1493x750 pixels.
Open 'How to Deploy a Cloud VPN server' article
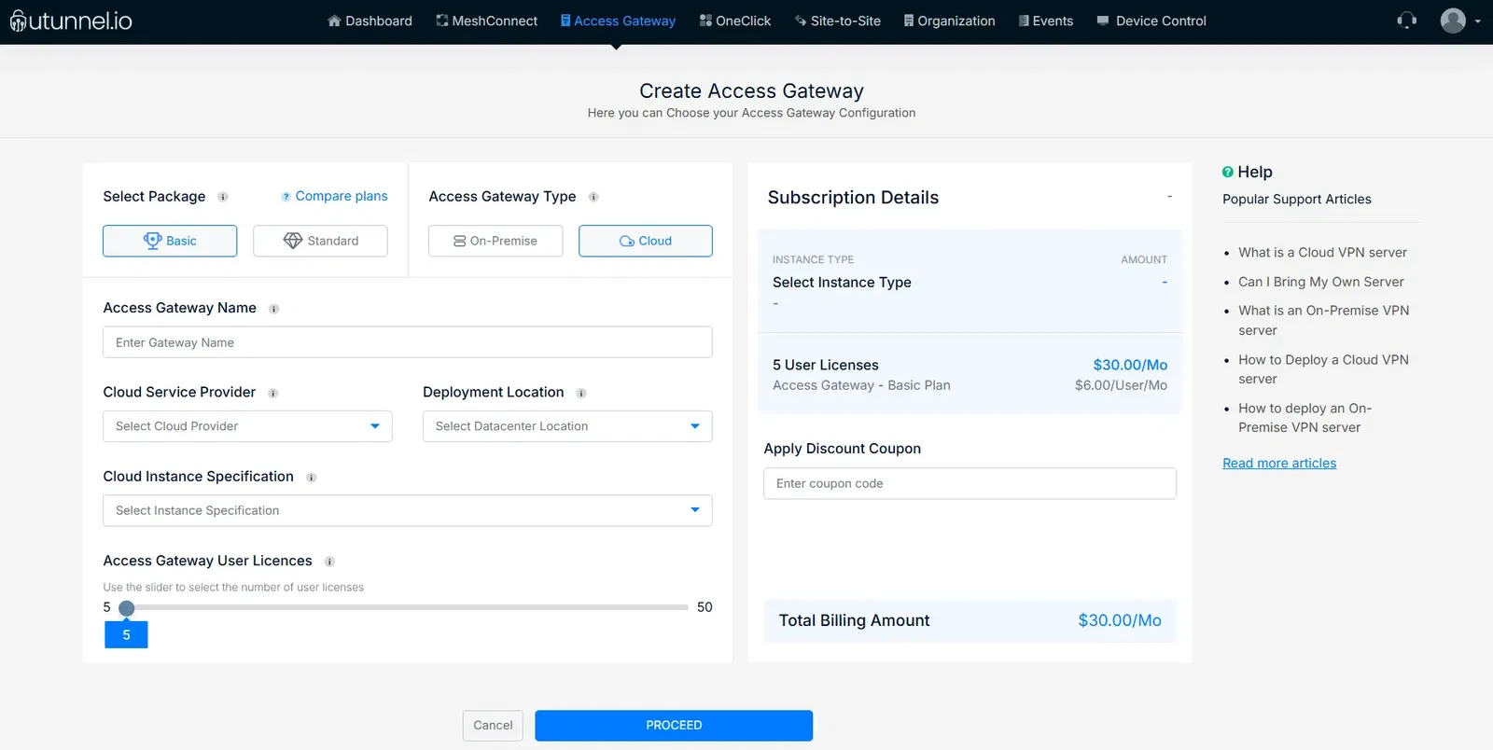1323,369
